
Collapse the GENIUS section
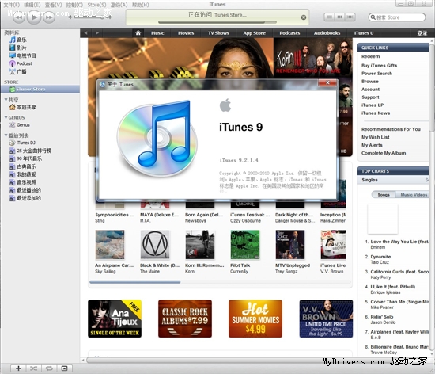click(x=6, y=117)
